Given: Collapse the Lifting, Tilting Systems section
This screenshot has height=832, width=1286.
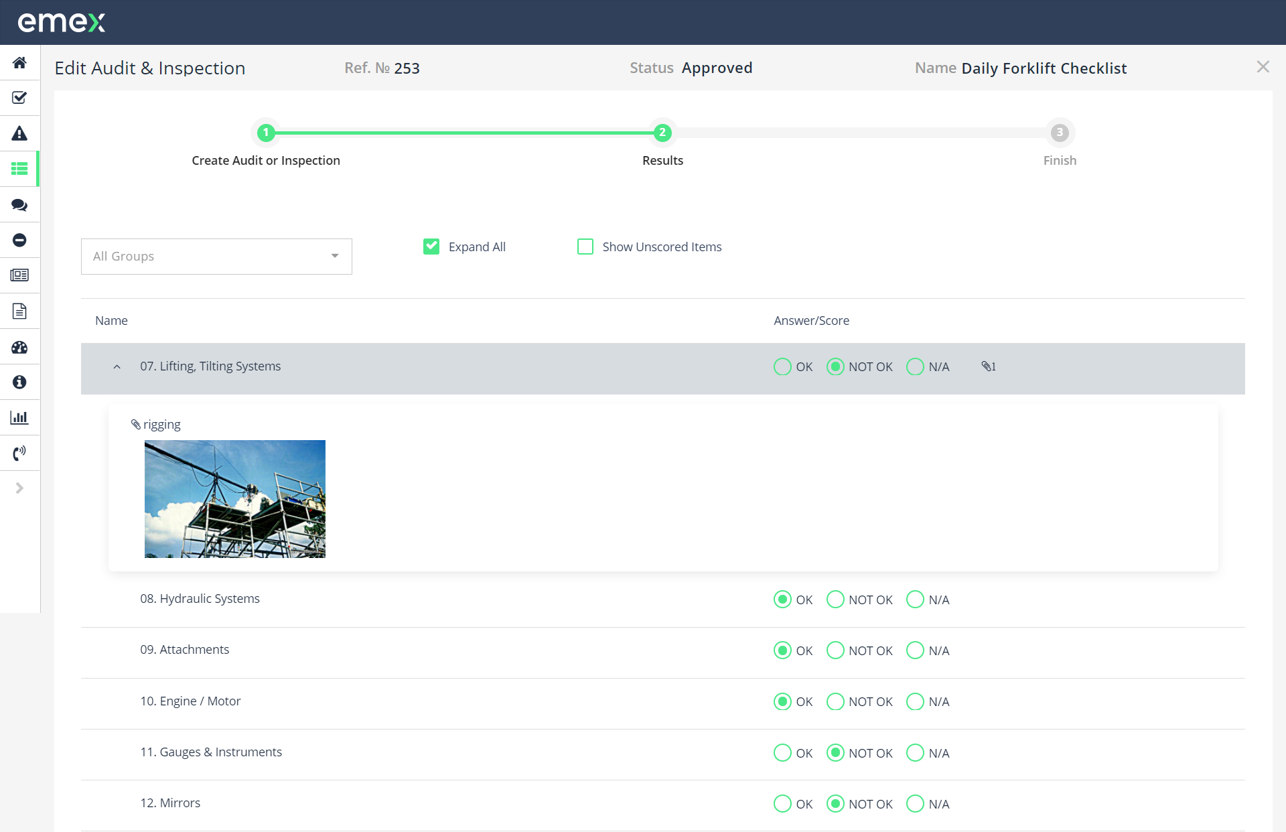Looking at the screenshot, I should pyautogui.click(x=117, y=367).
